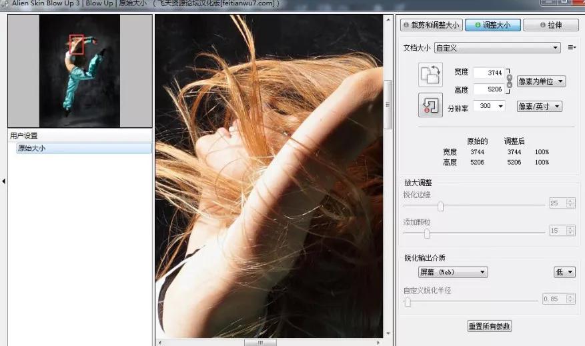Image resolution: width=585 pixels, height=346 pixels.
Task: Click the hair preview image
Action: [x=269, y=176]
